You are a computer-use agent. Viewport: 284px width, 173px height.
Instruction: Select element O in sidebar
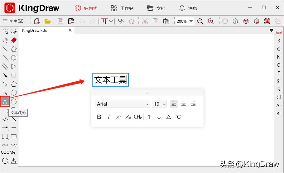tap(279, 65)
